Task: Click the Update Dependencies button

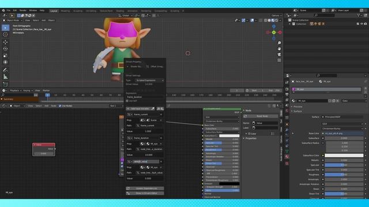Action: pyautogui.click(x=145, y=189)
